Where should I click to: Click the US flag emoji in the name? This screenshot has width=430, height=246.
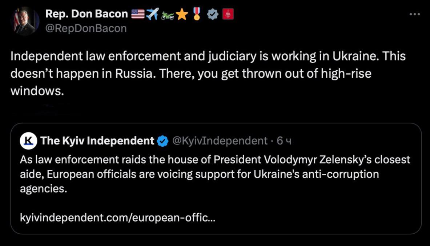(x=138, y=14)
